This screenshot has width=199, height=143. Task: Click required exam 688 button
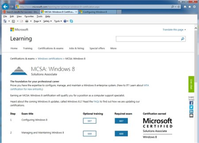[121, 134]
